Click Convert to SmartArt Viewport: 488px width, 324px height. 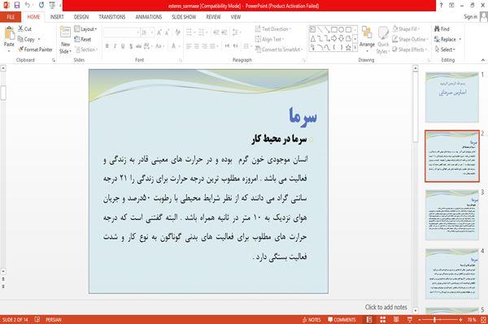point(279,50)
